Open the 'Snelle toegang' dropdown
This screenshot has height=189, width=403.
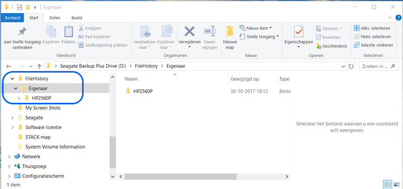pyautogui.click(x=259, y=36)
